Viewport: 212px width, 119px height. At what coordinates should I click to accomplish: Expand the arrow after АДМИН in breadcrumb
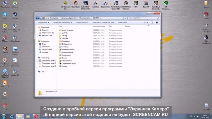pos(100,18)
